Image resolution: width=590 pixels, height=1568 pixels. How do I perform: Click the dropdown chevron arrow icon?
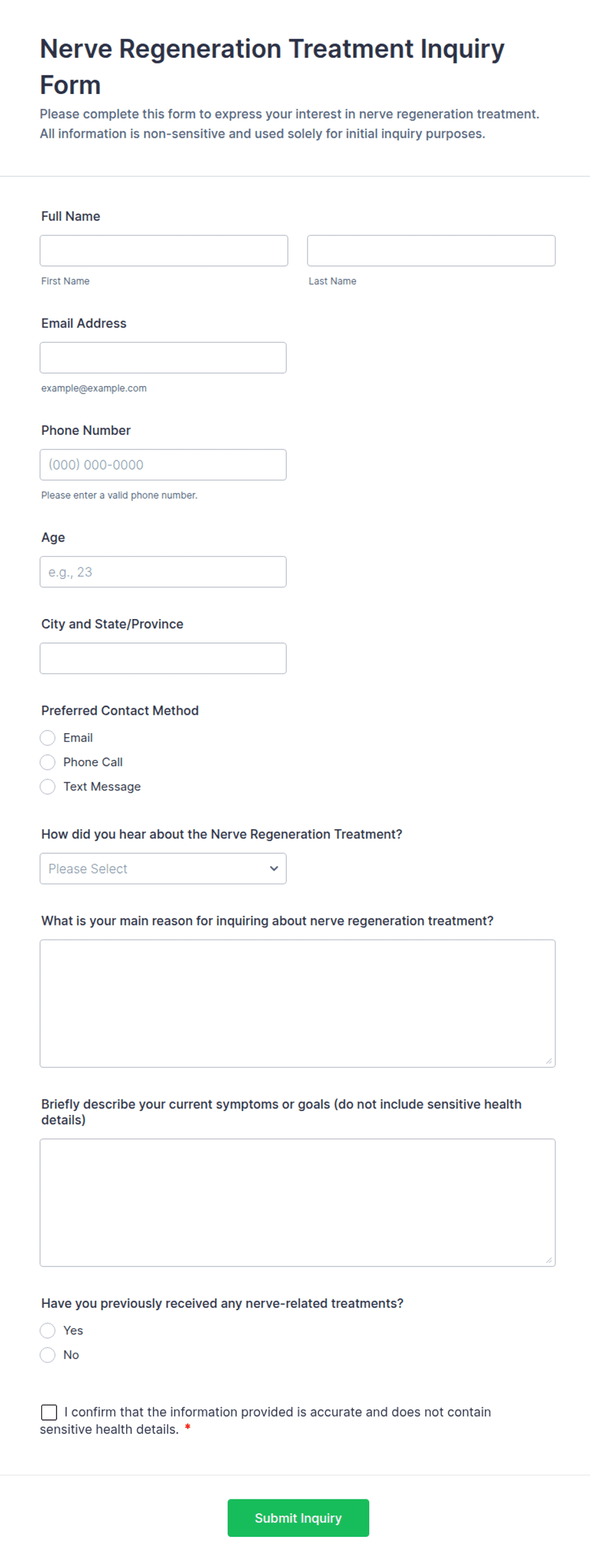point(274,868)
